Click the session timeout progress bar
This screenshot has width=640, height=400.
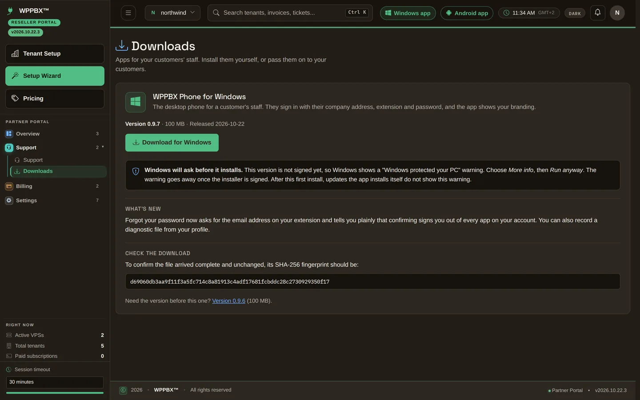pyautogui.click(x=55, y=393)
